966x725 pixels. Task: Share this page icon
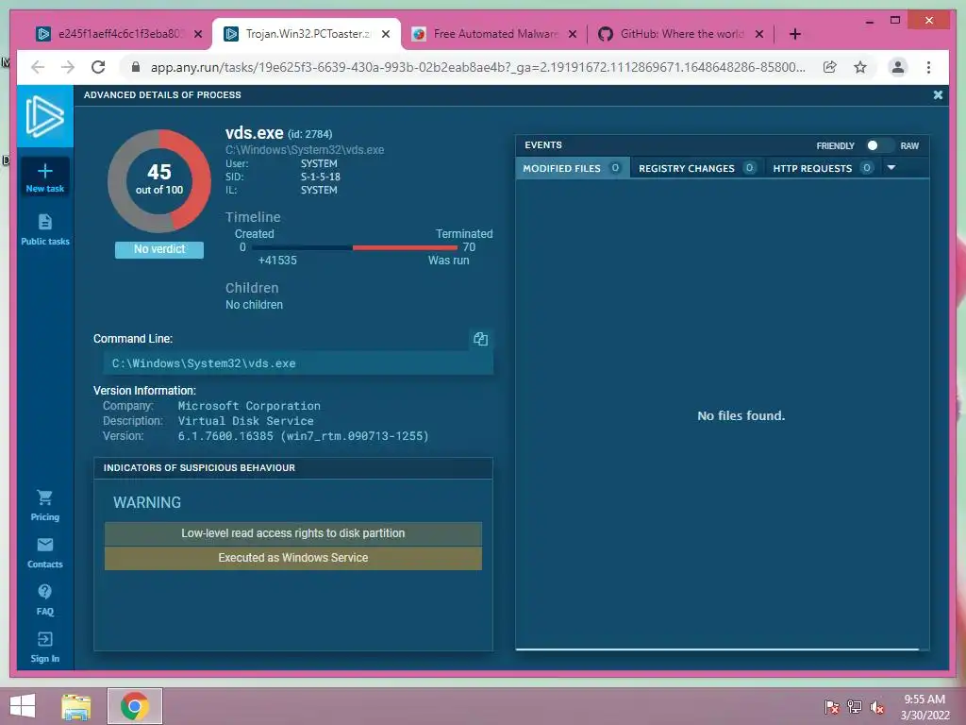830,67
